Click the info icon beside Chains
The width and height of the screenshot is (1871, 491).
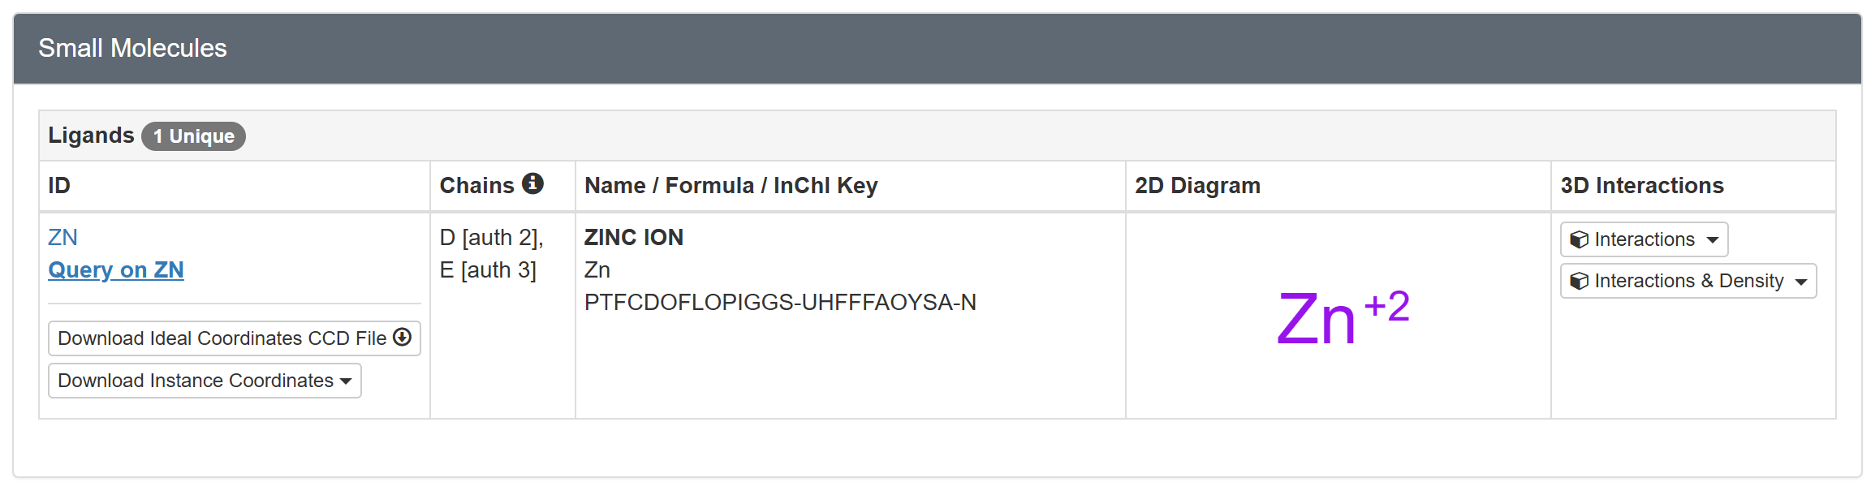pos(532,184)
